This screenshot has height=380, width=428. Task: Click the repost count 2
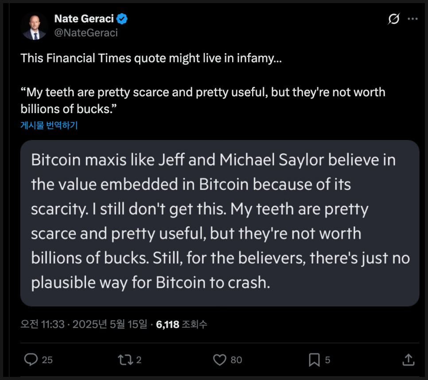tap(139, 360)
